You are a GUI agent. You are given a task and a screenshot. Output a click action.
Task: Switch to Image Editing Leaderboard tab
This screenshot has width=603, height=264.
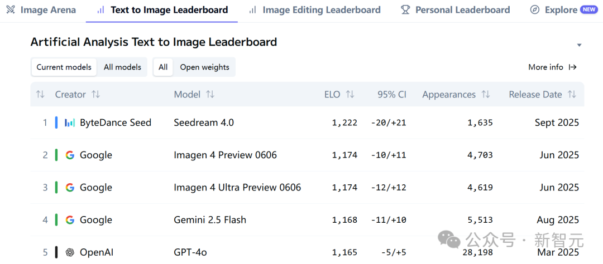point(314,10)
